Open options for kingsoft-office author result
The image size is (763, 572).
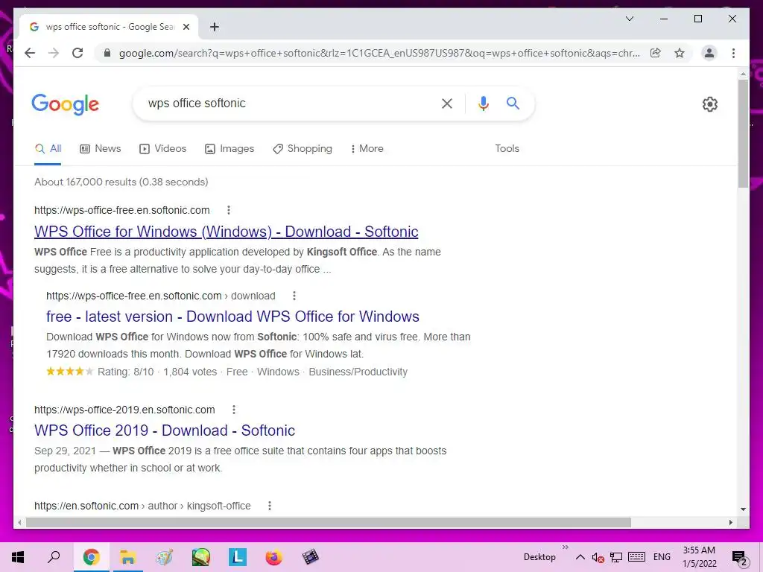270,506
